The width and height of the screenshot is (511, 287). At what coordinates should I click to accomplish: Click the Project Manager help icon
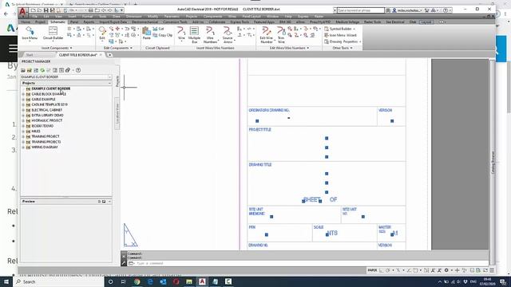tap(78, 70)
